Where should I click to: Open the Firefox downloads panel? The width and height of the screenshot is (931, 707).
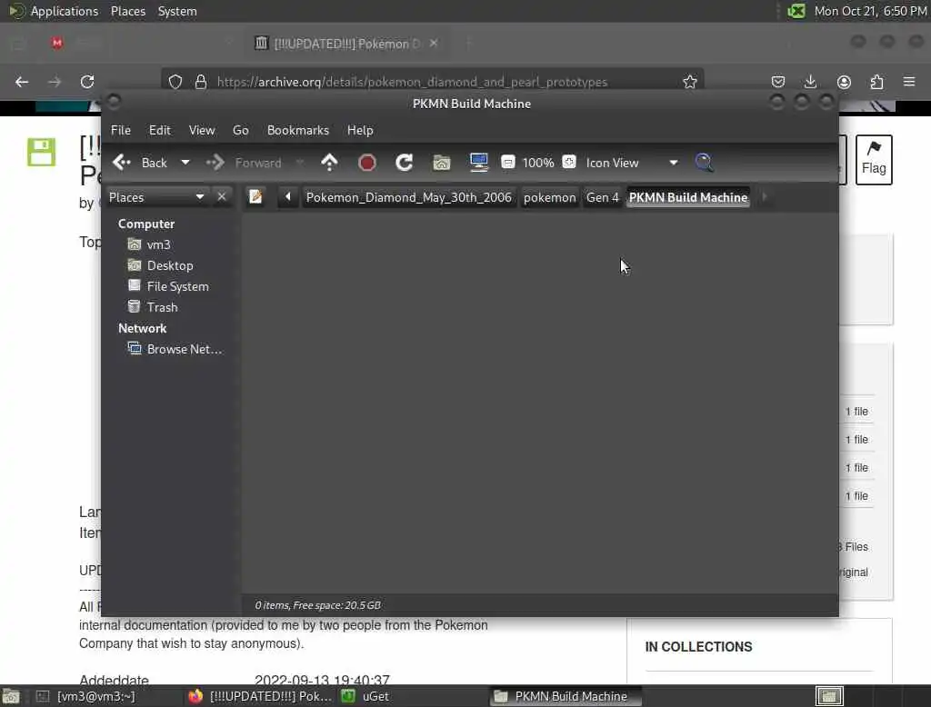810,82
